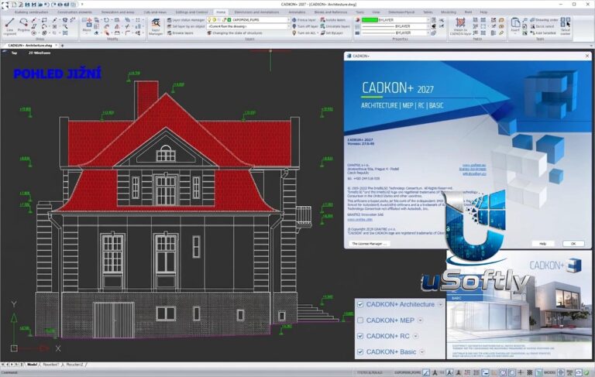The height and width of the screenshot is (377, 595).
Task: Enable the CADKON+ MEP checkbox
Action: click(x=360, y=320)
